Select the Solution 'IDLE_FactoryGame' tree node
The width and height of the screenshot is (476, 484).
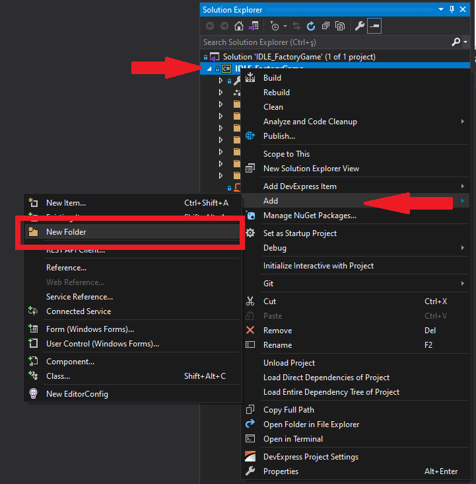[298, 57]
